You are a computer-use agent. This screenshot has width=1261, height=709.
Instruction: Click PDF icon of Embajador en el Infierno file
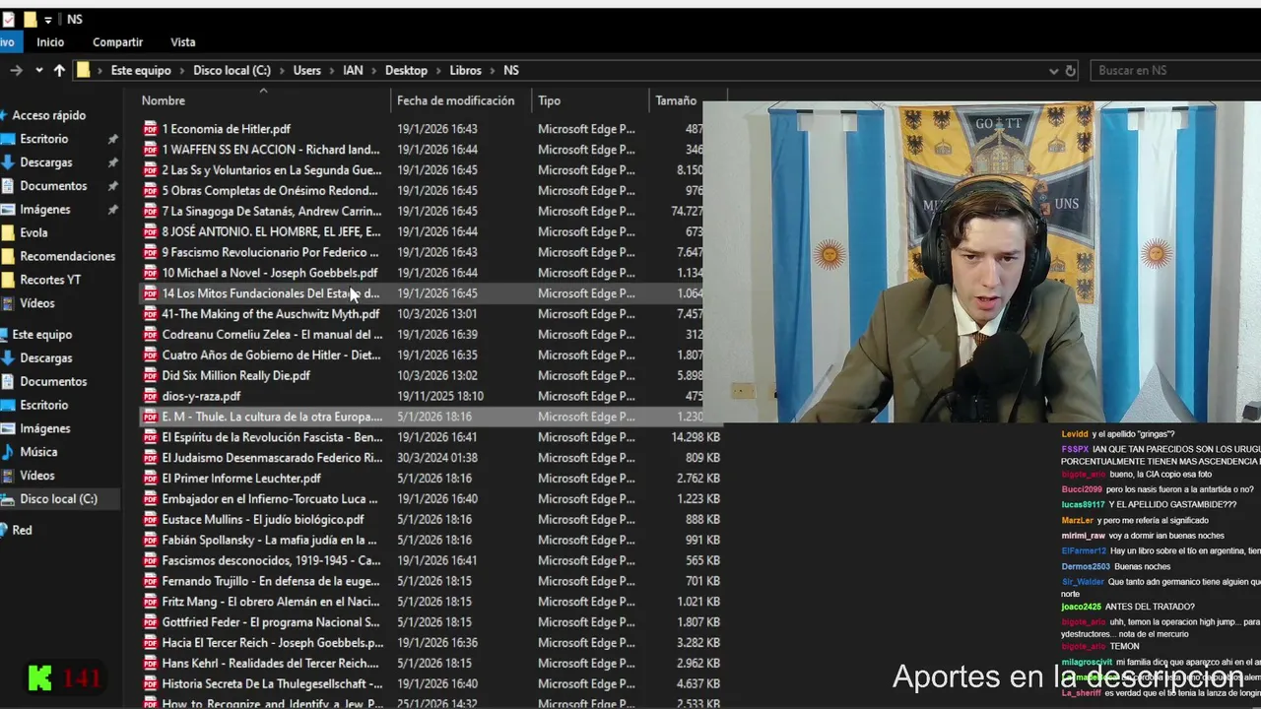click(151, 499)
